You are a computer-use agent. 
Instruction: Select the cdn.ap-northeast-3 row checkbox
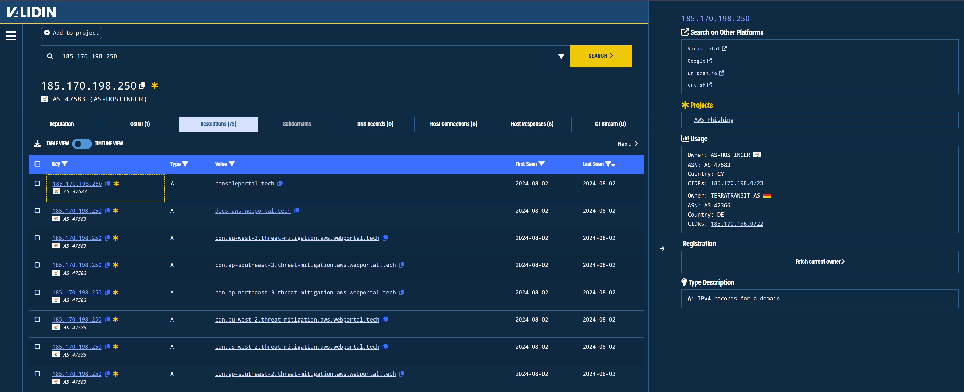coord(37,292)
